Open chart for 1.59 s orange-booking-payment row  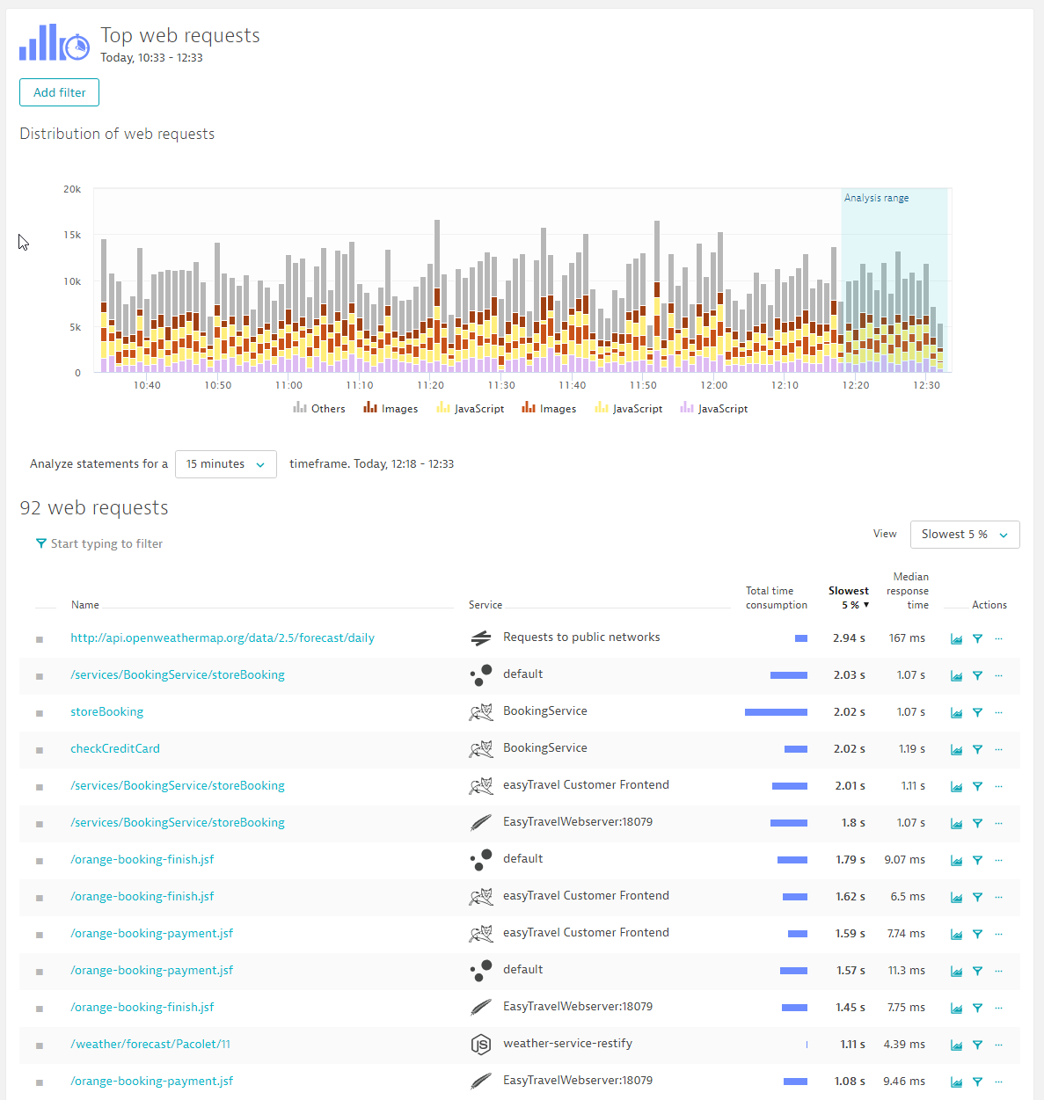[x=956, y=935]
